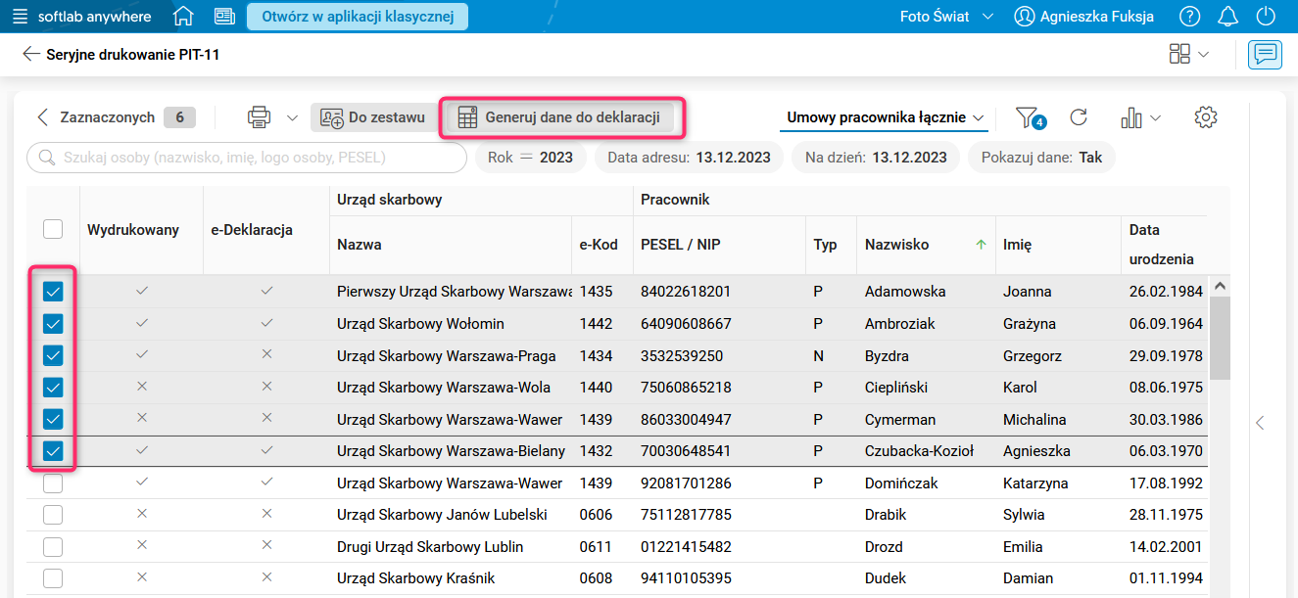Click Otwórz w aplikacji klasycznej button
This screenshot has width=1298, height=598.
(x=358, y=17)
